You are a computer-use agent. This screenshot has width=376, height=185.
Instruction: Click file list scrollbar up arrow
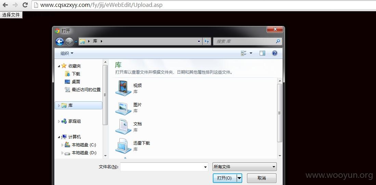click(x=280, y=81)
